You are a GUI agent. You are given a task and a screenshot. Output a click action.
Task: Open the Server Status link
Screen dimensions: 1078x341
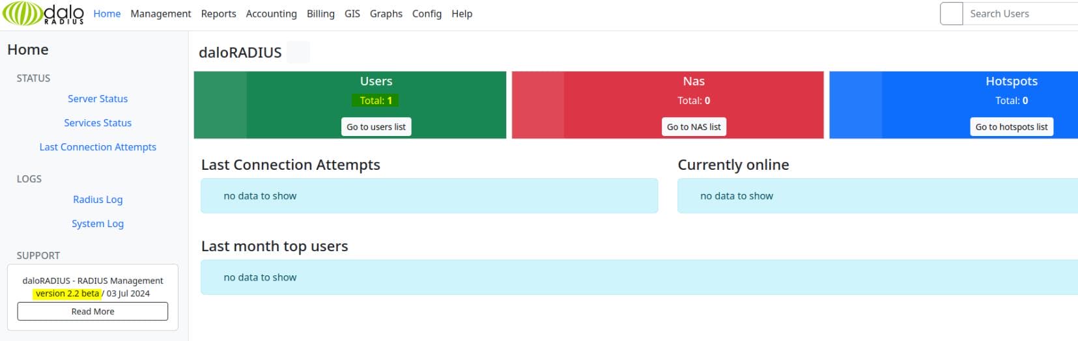[98, 99]
